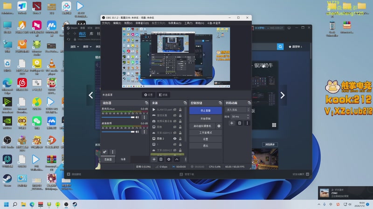Open 淡入淡出 transition dropdown
The image size is (373, 209).
[x=237, y=110]
